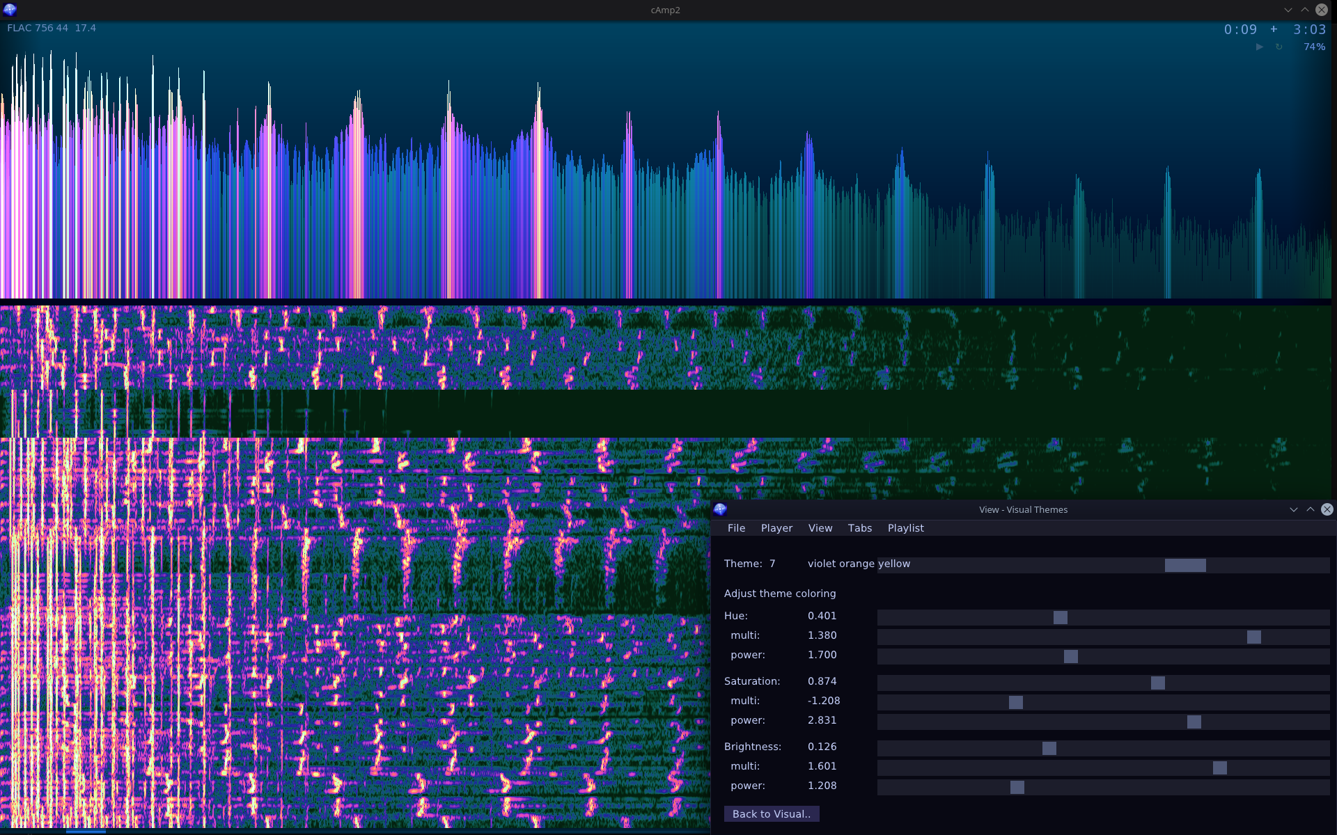This screenshot has width=1337, height=835.
Task: Click the theme name violet orange yellow
Action: click(x=859, y=564)
